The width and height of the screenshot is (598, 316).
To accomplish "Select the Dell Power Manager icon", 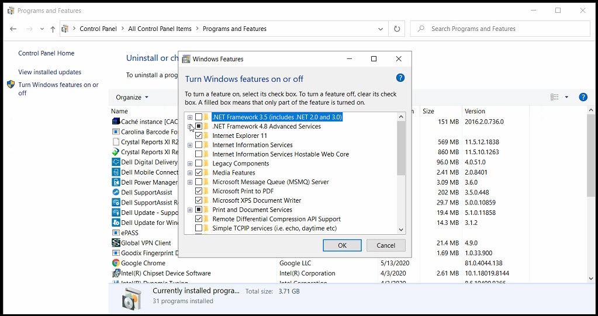I will point(116,182).
